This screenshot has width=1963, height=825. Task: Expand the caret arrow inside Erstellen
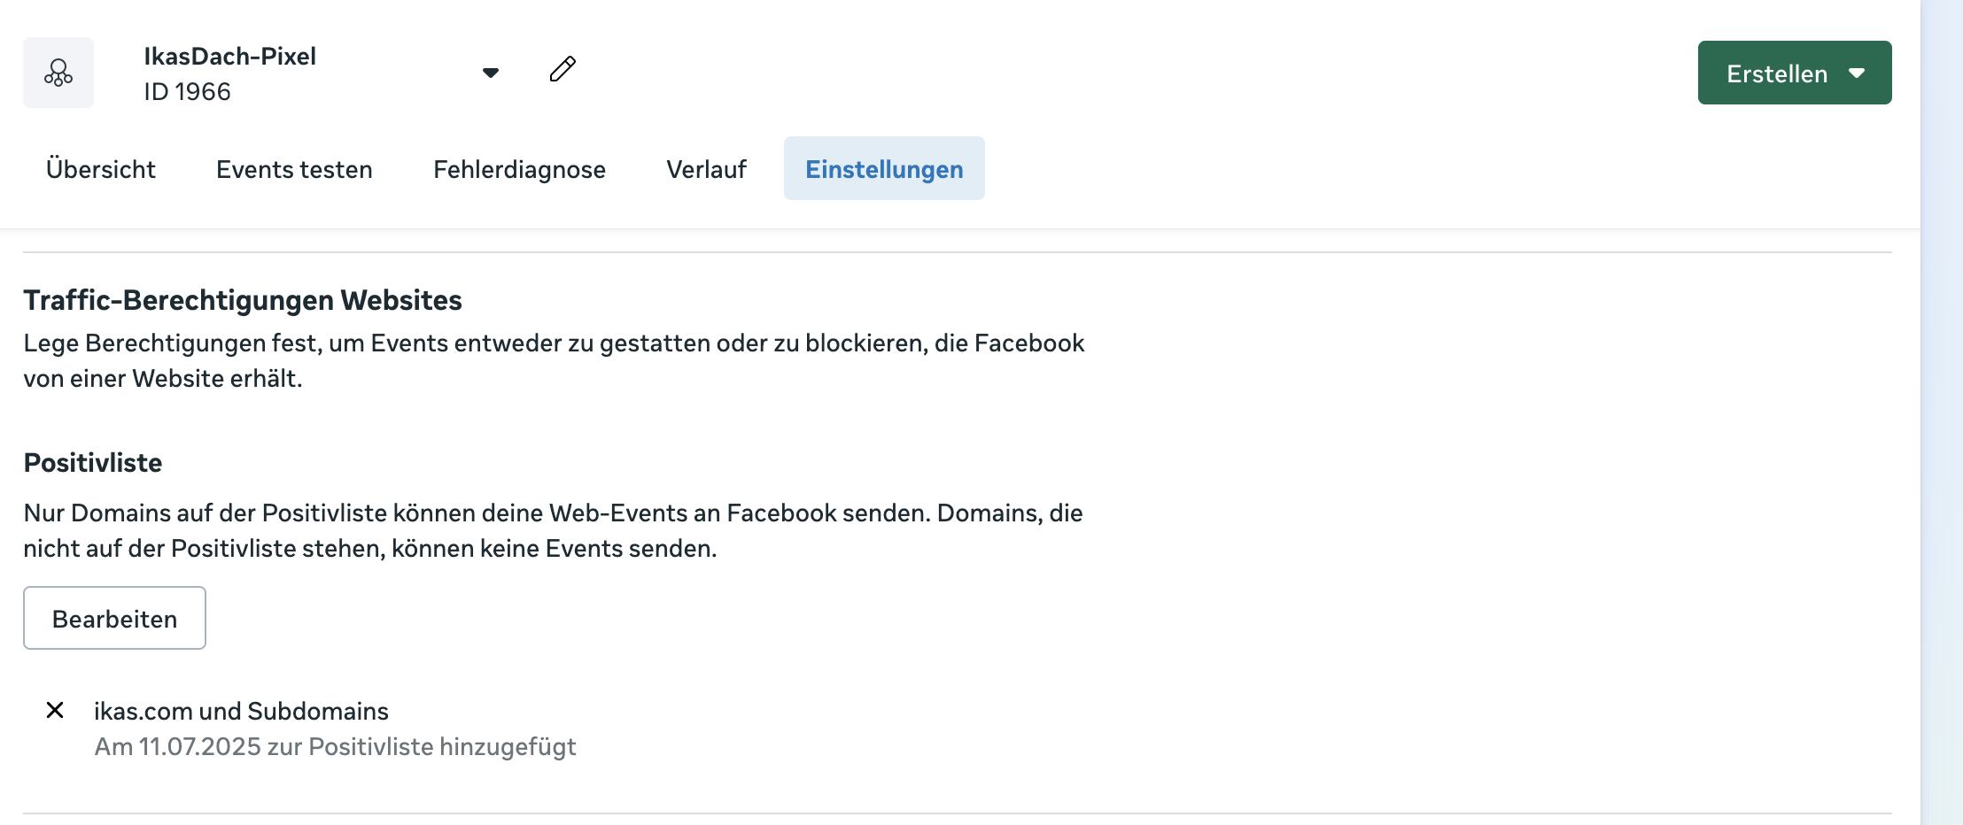pos(1858,73)
